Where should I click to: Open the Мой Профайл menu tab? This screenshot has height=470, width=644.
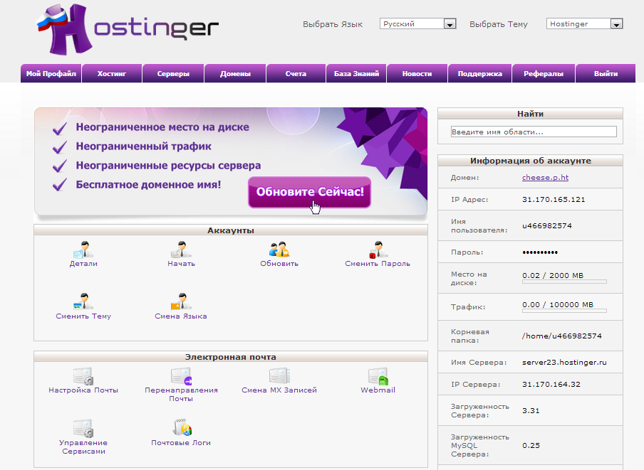coord(51,73)
